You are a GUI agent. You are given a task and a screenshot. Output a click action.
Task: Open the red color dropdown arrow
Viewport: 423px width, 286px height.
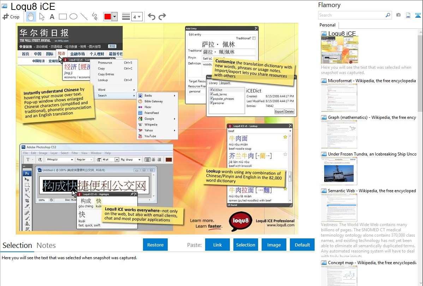click(115, 17)
